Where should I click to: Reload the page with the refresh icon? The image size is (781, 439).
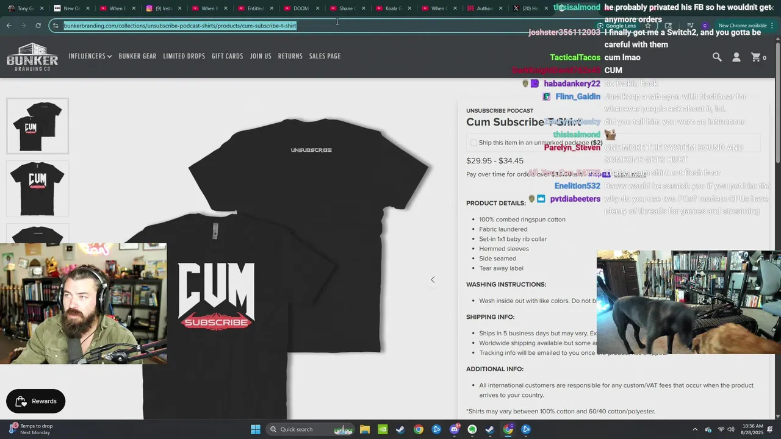coord(38,26)
